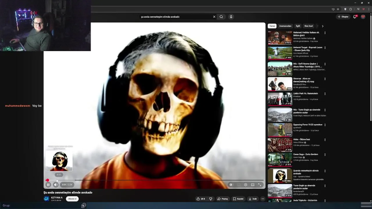Open the browser profile heart avatar
The image size is (372, 209).
(363, 9)
